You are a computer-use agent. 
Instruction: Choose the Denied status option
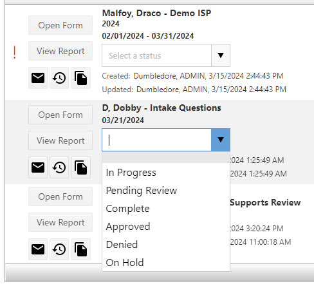(x=166, y=245)
